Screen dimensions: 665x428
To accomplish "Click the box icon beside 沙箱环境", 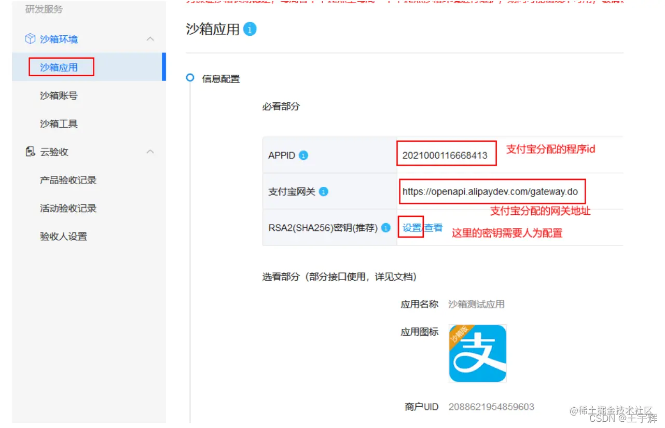I will [x=30, y=39].
